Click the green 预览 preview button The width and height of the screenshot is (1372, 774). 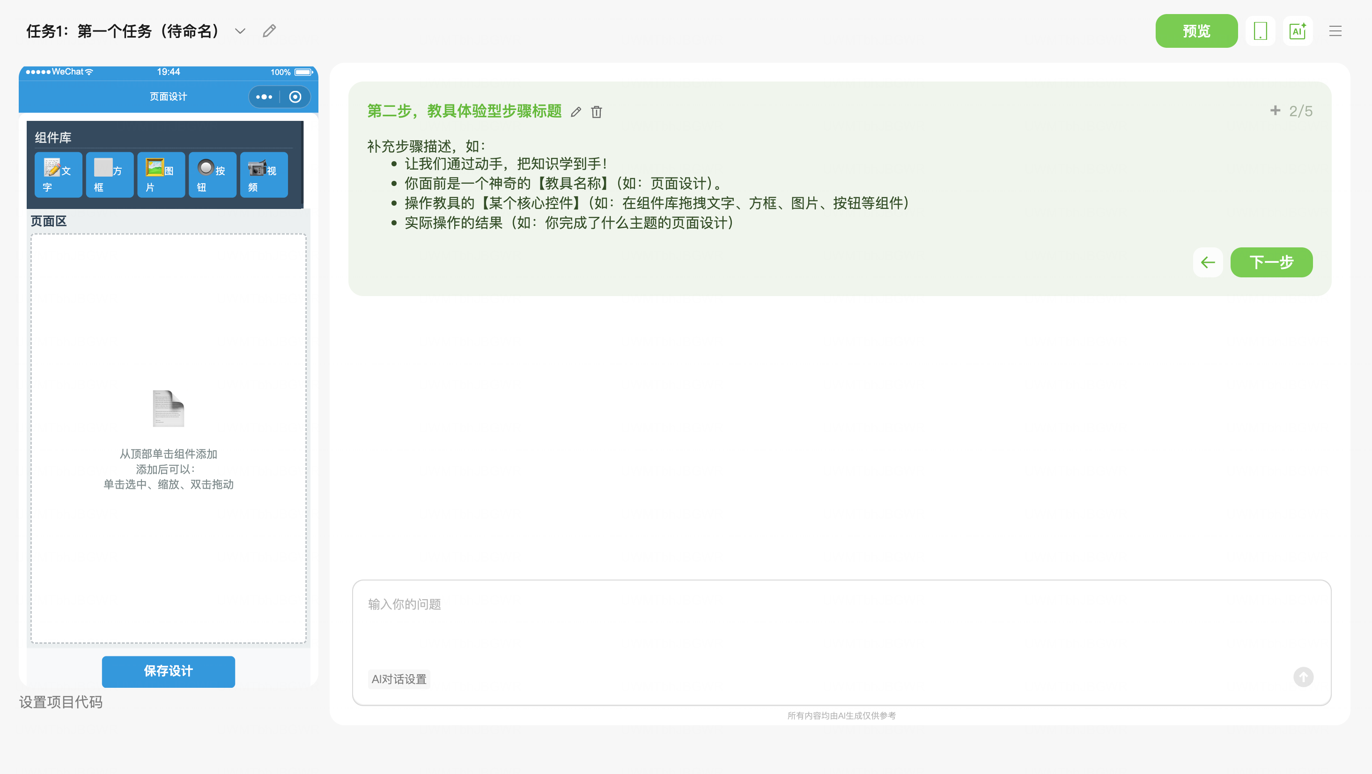(1196, 31)
